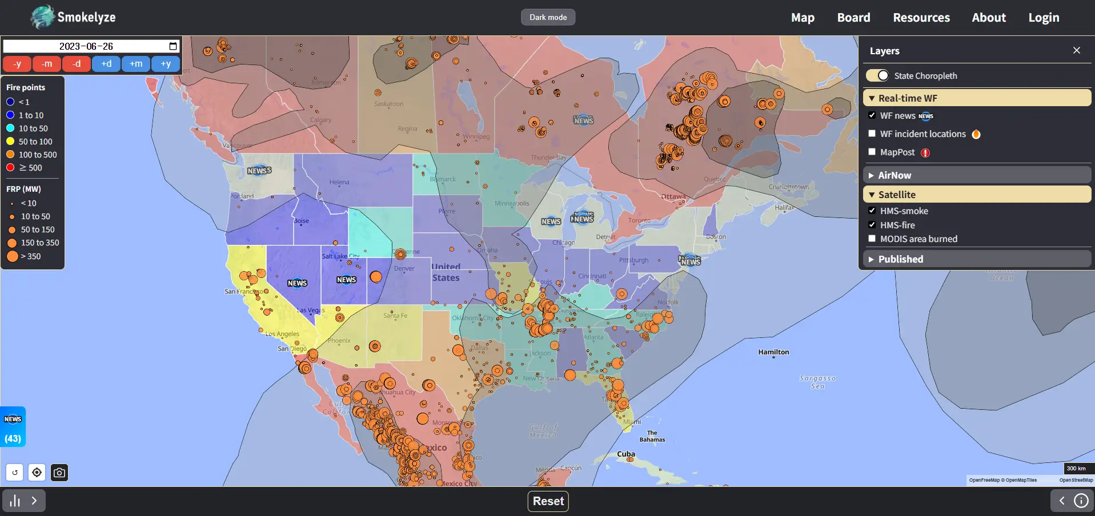Click the map rotation reset icon

tap(15, 473)
